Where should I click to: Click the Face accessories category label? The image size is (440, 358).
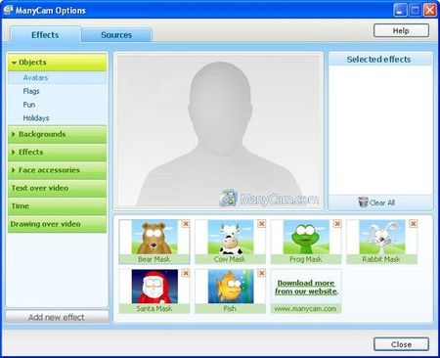(49, 170)
